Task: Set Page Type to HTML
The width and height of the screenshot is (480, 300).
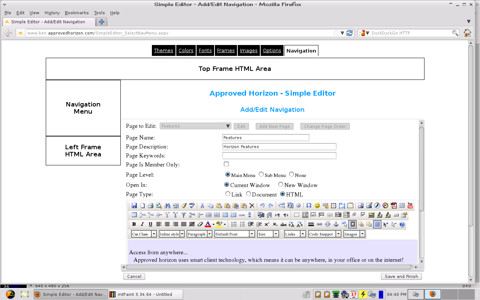Action: click(x=283, y=194)
